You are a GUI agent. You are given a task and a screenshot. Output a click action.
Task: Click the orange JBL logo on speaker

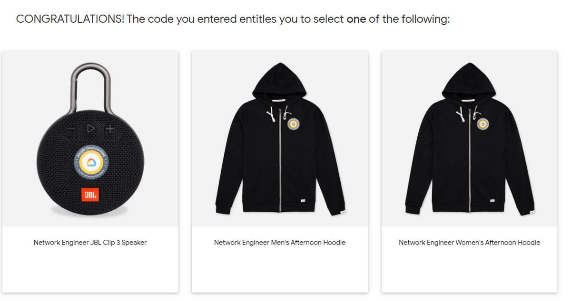[90, 194]
